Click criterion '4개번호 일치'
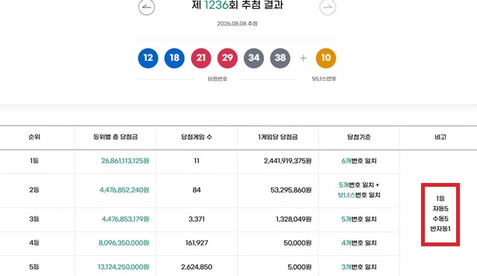 (359, 243)
